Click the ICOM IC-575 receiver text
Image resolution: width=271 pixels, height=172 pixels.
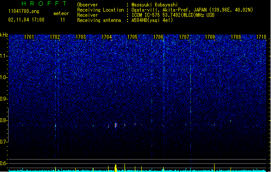[x=173, y=15]
